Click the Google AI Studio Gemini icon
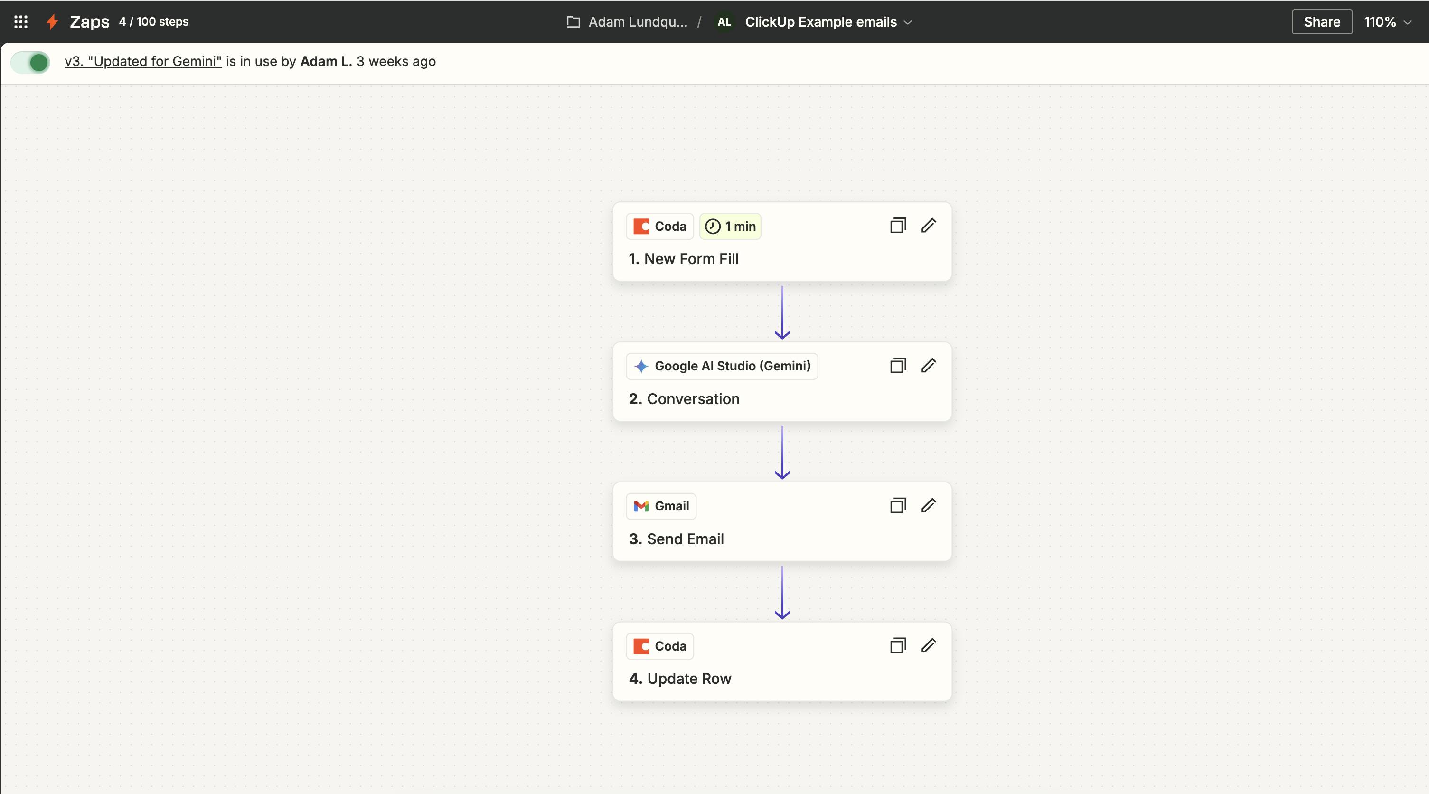The height and width of the screenshot is (794, 1429). [642, 366]
